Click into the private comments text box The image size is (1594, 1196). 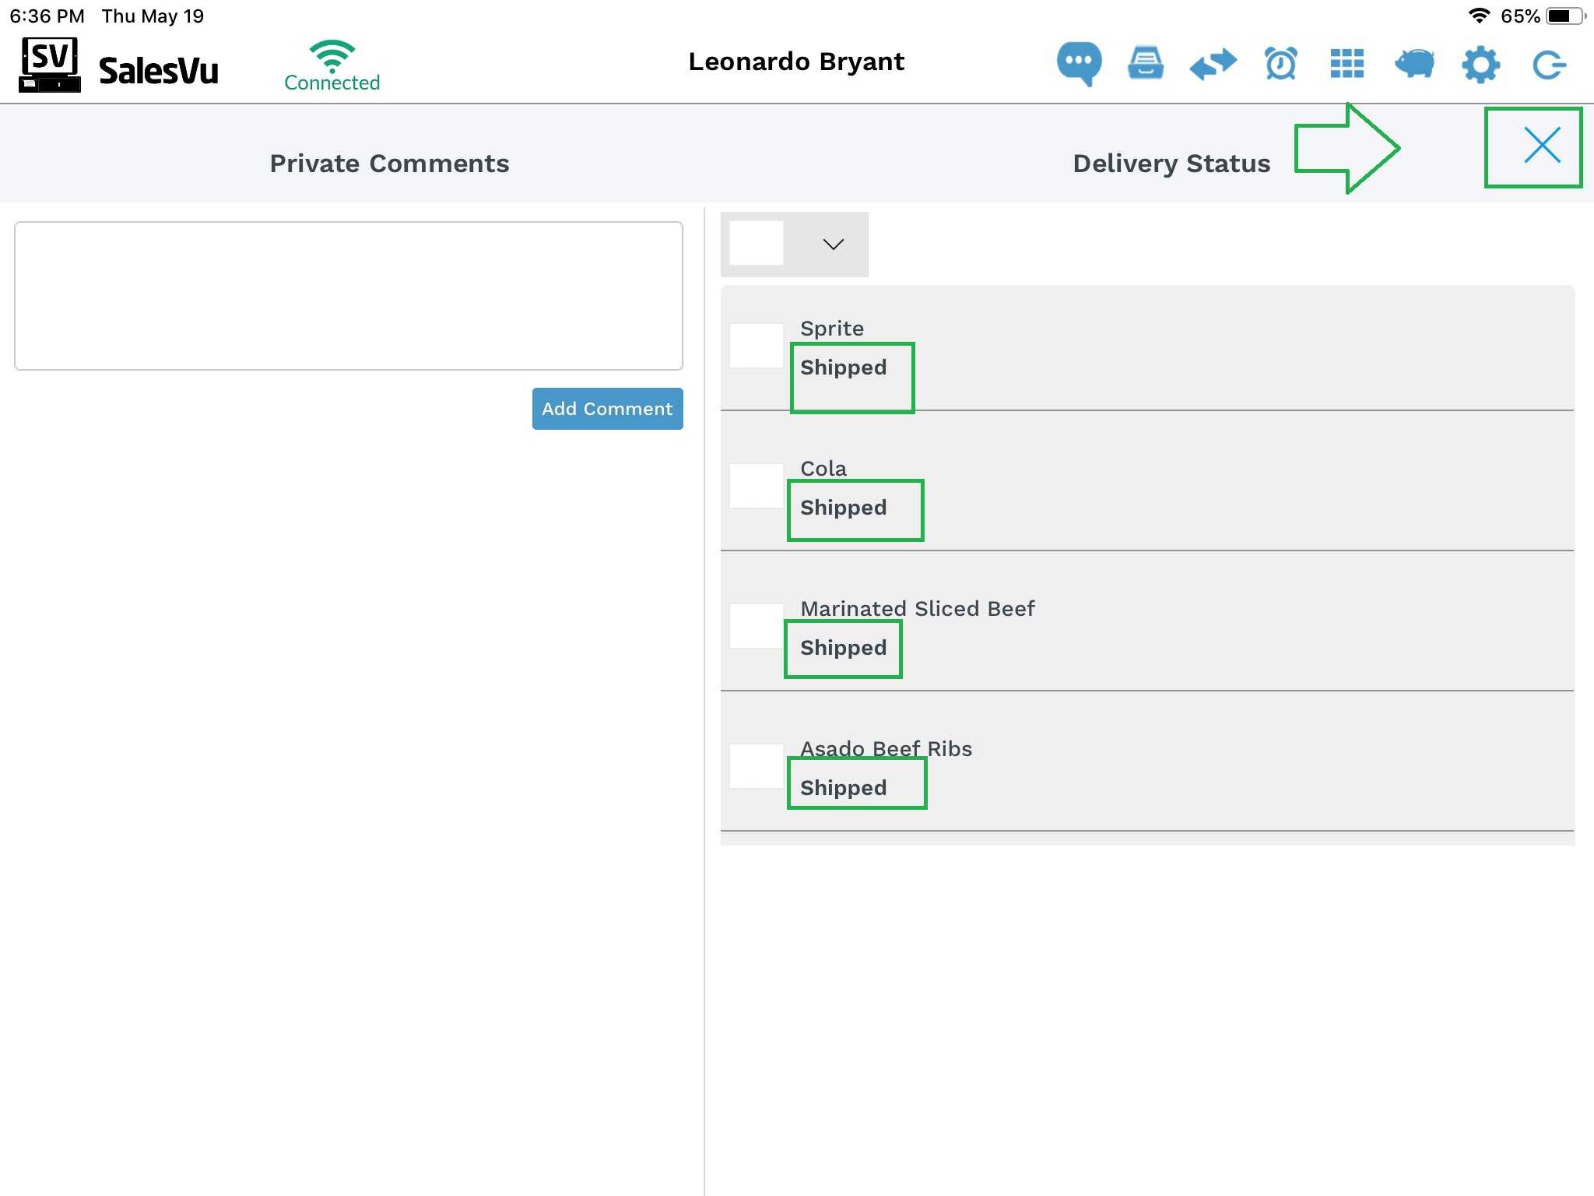point(349,296)
